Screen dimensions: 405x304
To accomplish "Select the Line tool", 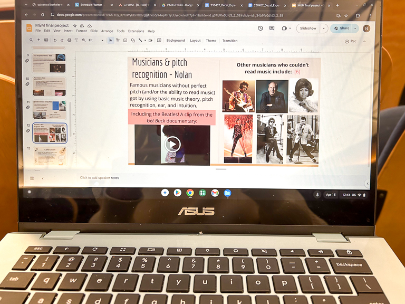I will (140, 40).
